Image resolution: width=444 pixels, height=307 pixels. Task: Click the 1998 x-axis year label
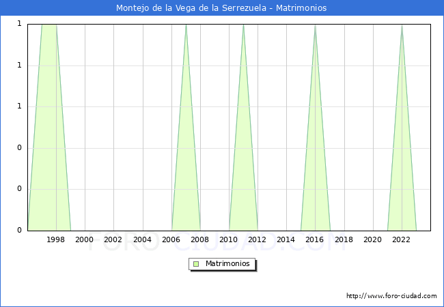56,239
